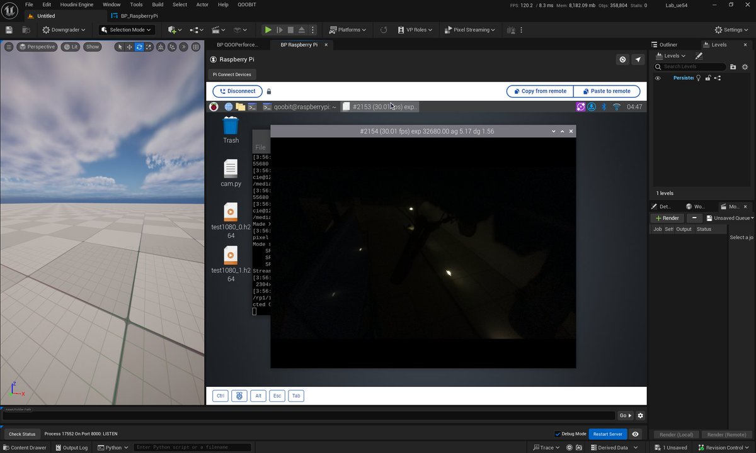Viewport: 756px width, 453px height.
Task: Toggle the Debug Mode checkbox
Action: 557,433
